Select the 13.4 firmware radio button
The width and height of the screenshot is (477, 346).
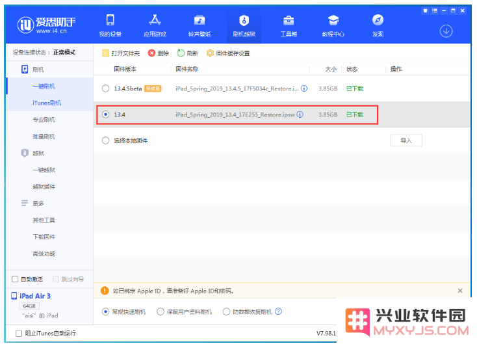(105, 114)
